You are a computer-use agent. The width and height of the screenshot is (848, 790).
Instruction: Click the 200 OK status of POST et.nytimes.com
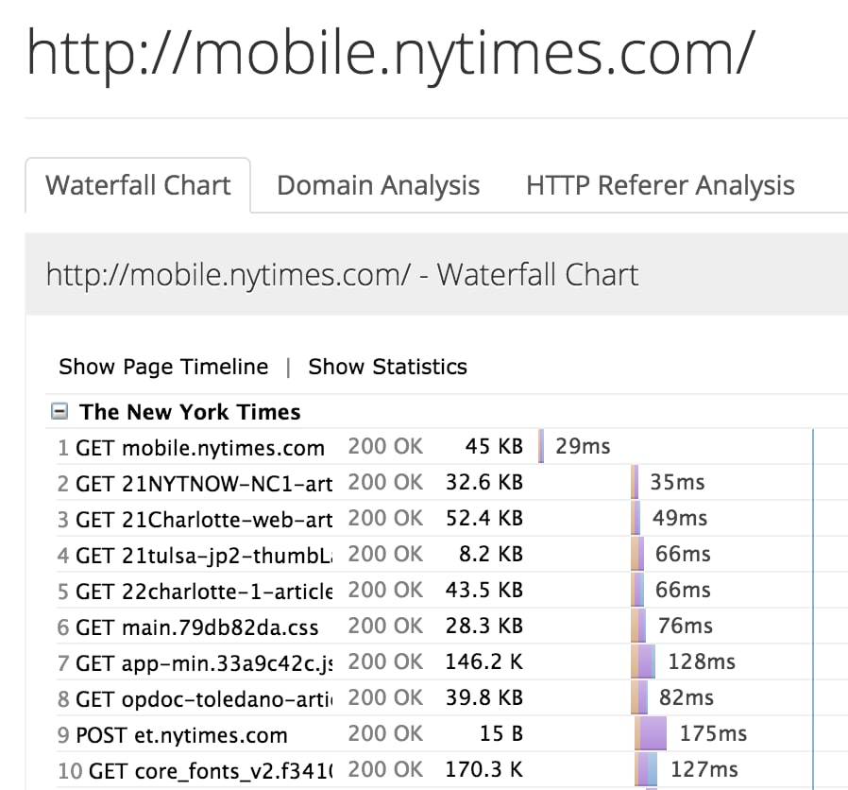pyautogui.click(x=385, y=733)
